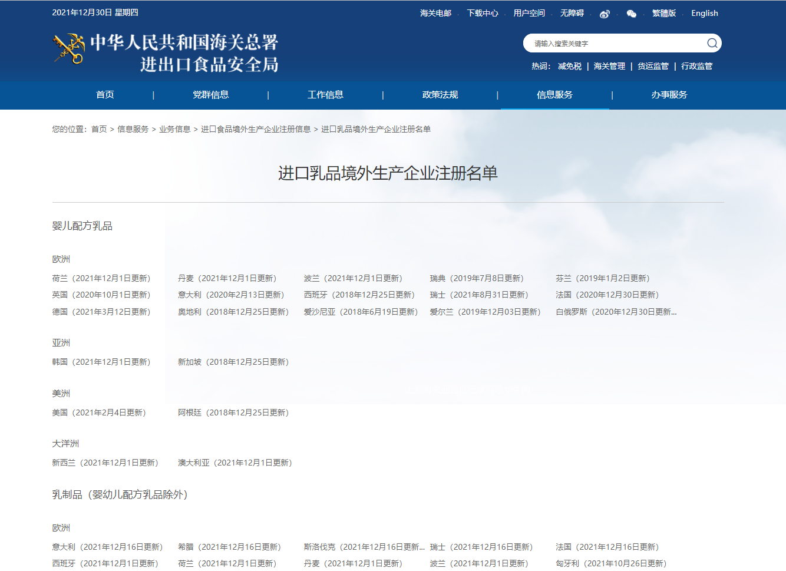Click the search magnifier icon
This screenshot has width=786, height=571.
tap(712, 43)
